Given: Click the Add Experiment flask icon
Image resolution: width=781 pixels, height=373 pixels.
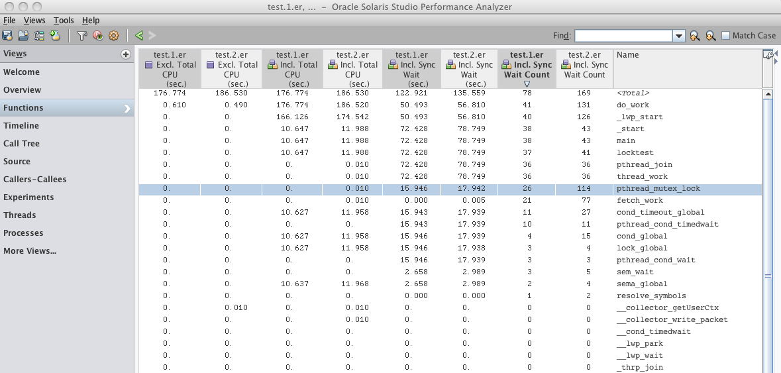Looking at the screenshot, I should [55, 35].
